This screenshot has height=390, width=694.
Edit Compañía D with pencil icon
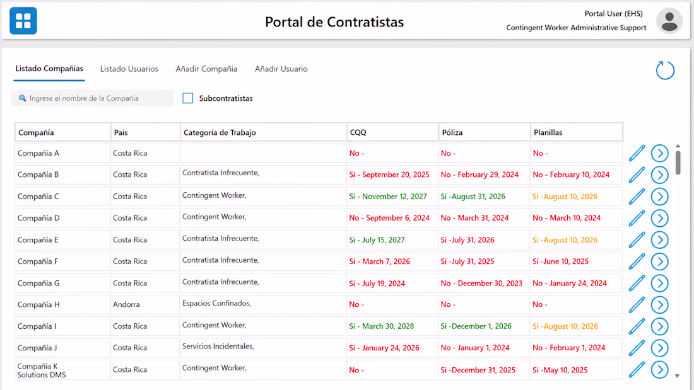click(x=637, y=219)
